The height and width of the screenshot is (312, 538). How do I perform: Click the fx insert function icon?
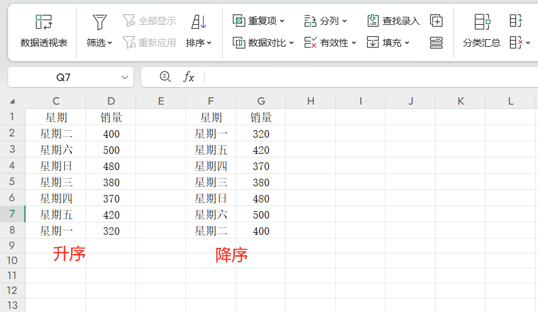coord(188,77)
